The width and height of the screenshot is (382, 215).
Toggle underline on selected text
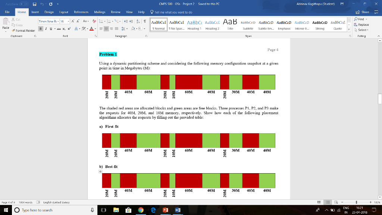click(50, 28)
